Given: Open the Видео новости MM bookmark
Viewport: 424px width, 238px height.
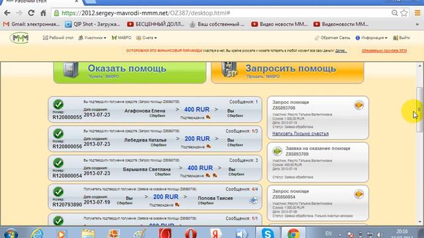Looking at the screenshot, I should point(280,24).
